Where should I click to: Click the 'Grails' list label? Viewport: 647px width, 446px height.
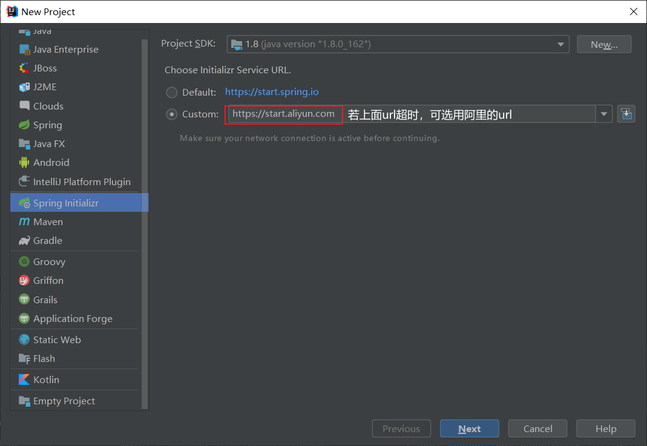click(x=45, y=300)
